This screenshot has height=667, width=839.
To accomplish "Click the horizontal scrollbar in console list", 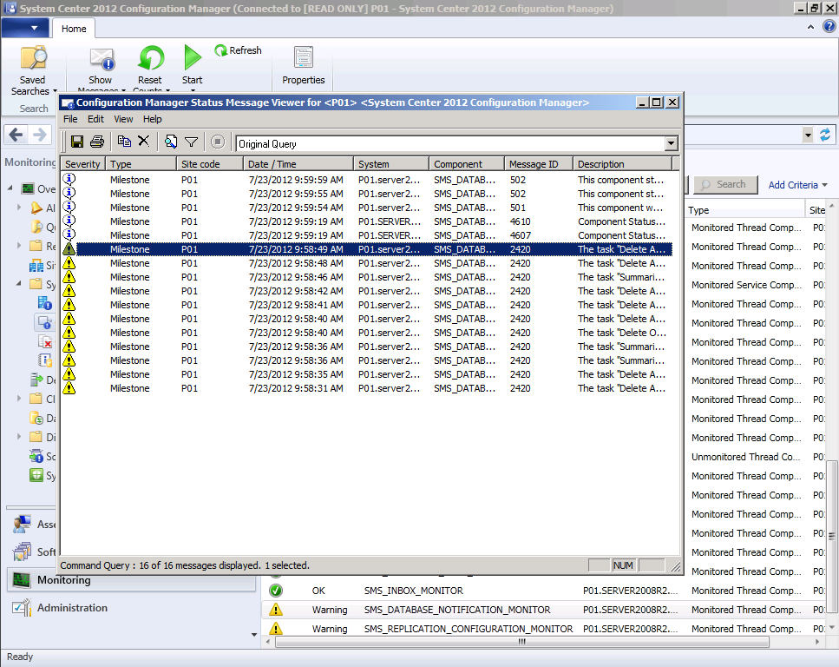I will pyautogui.click(x=521, y=641).
